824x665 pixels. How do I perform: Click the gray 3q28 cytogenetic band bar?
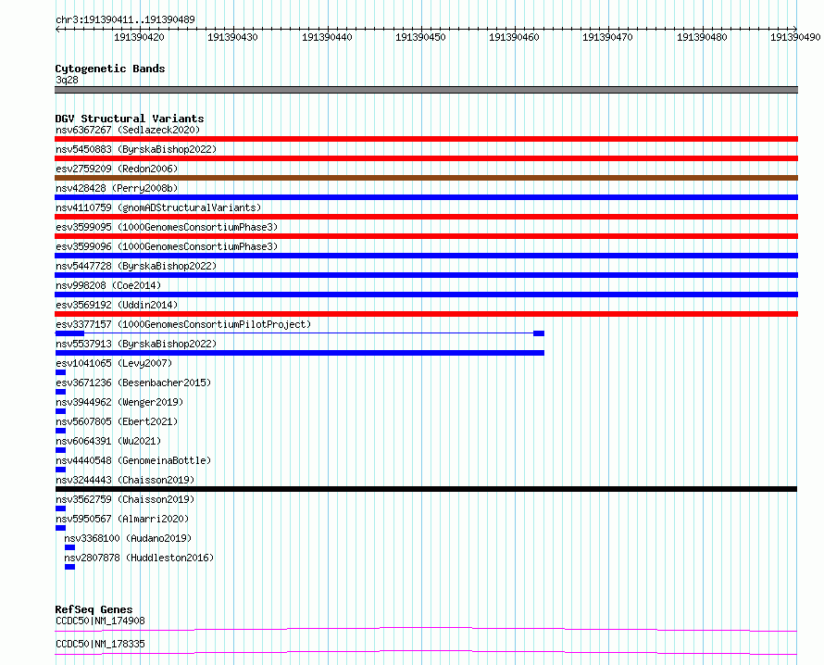pyautogui.click(x=426, y=90)
